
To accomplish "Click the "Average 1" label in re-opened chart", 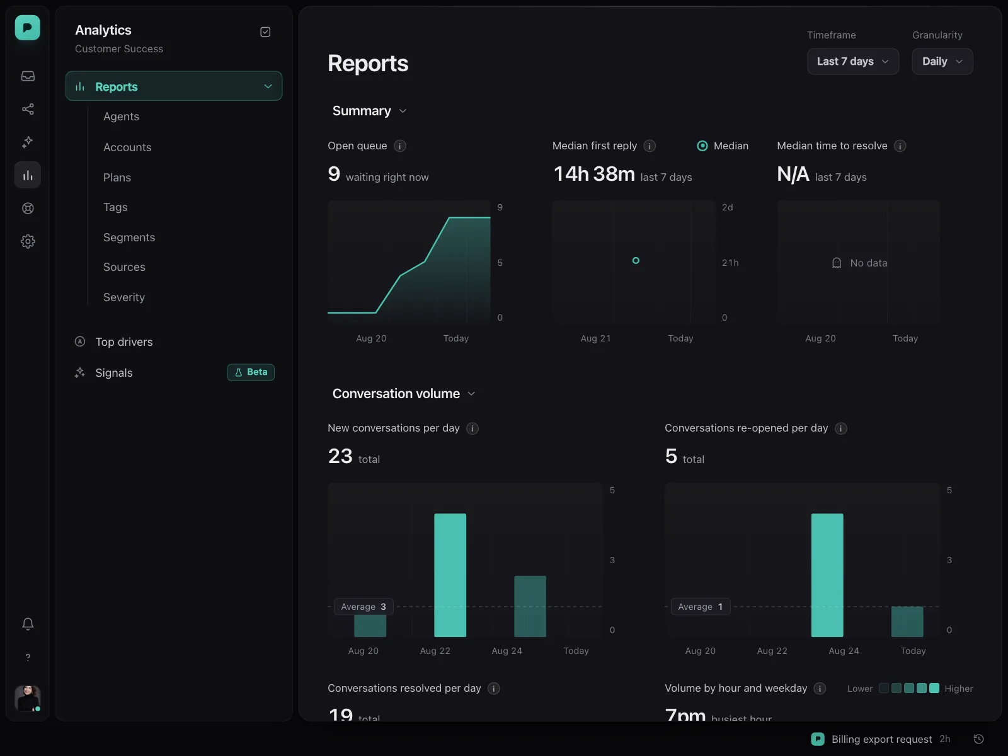I will [700, 607].
